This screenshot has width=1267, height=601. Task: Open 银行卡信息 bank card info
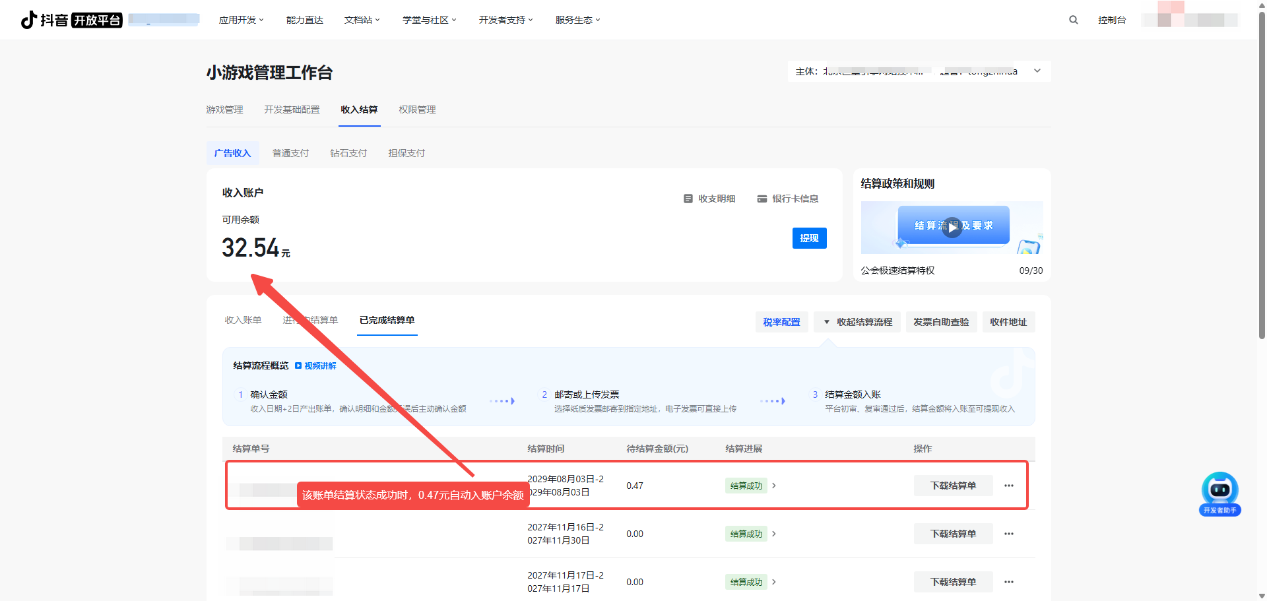(788, 199)
